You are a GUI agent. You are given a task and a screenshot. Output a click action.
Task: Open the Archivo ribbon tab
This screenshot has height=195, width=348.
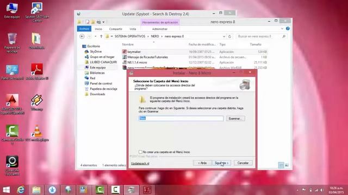(84, 29)
